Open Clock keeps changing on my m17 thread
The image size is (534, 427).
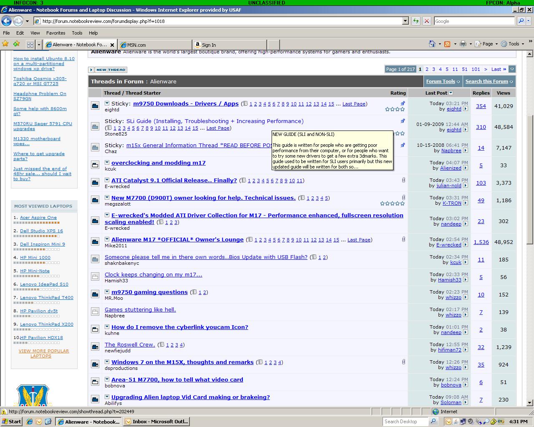point(153,274)
